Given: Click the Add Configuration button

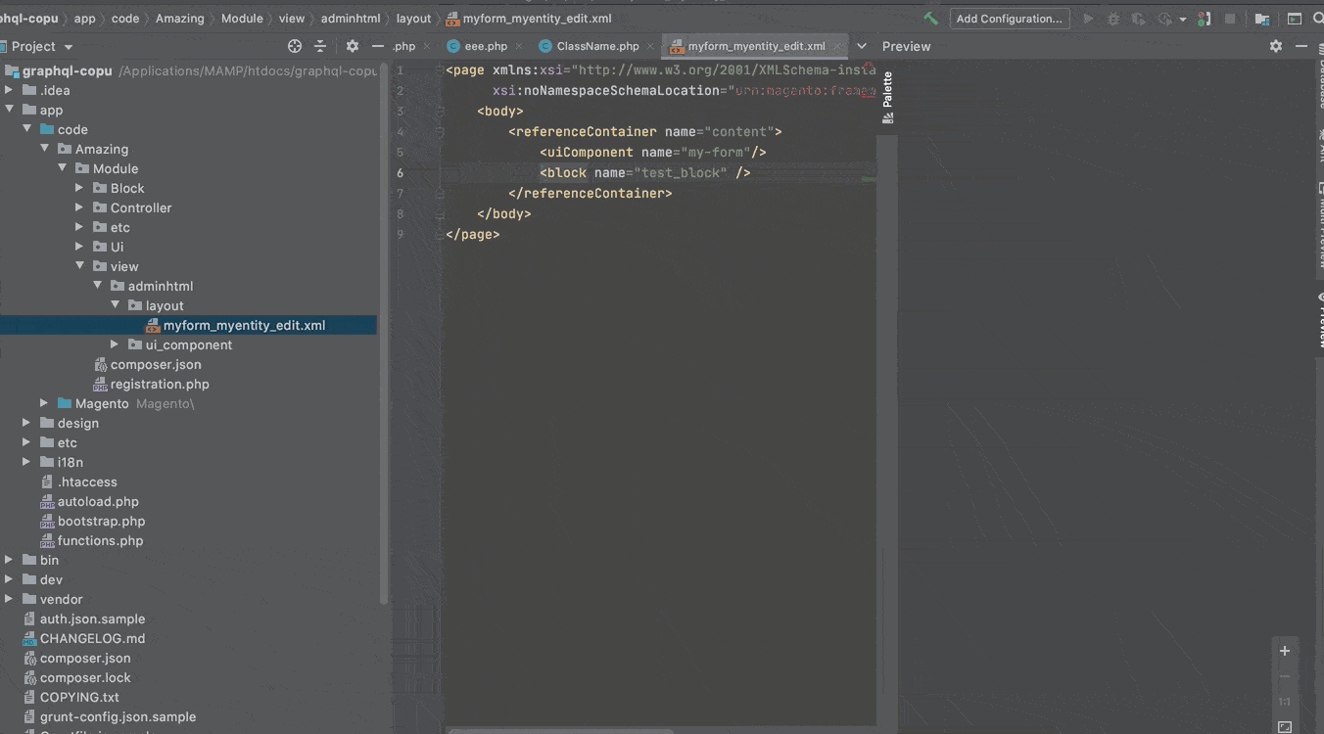Looking at the screenshot, I should tap(1009, 19).
